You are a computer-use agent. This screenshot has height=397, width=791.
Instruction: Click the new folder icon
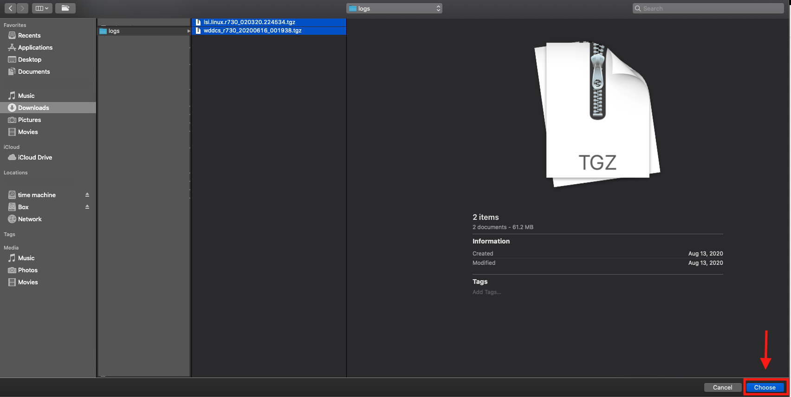pos(65,8)
